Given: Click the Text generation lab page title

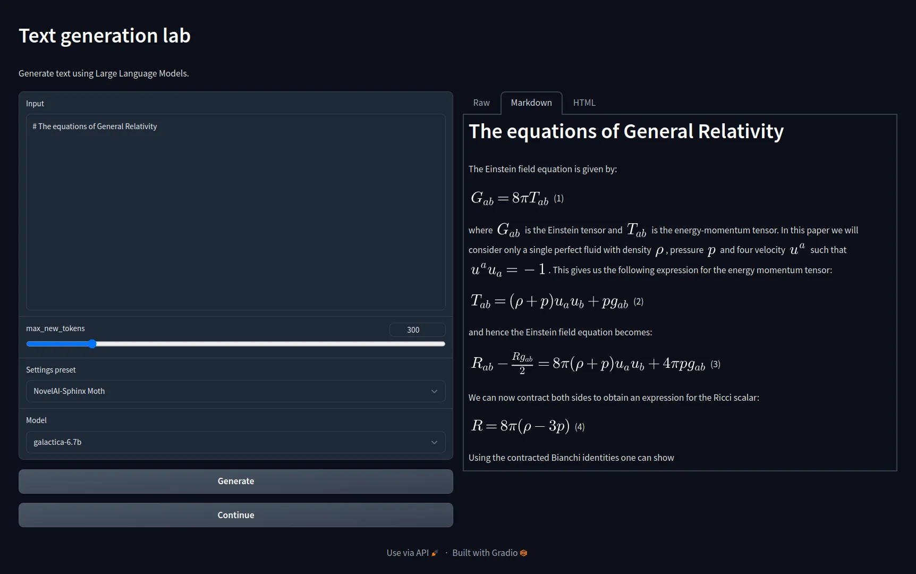Looking at the screenshot, I should (x=105, y=36).
